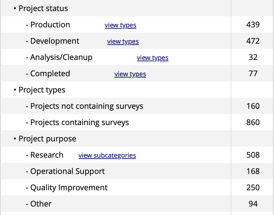The width and height of the screenshot is (274, 215).
Task: Open view types link for Analysis/Cleanup
Action: (x=153, y=58)
